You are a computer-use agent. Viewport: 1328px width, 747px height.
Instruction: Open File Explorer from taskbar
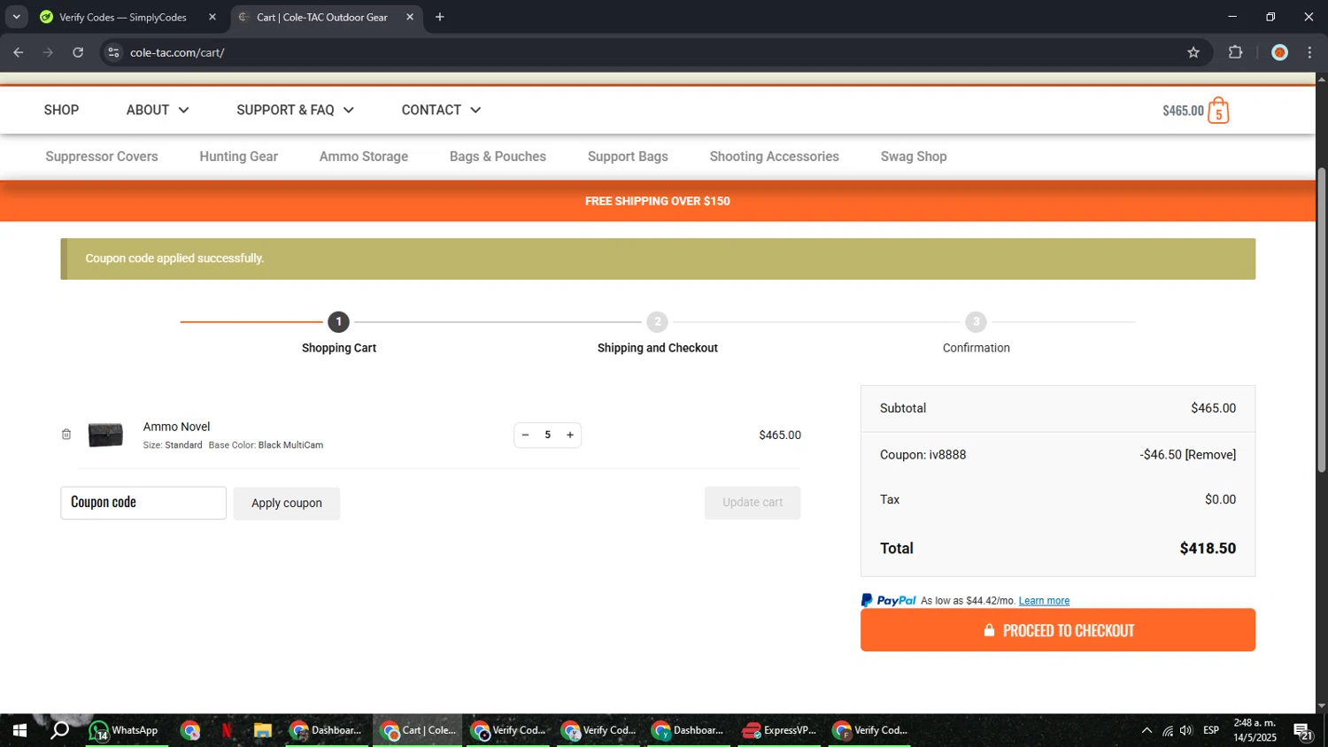262,730
